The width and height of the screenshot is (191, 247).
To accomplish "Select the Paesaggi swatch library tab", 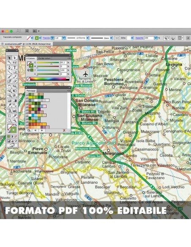I will [x=31, y=91].
